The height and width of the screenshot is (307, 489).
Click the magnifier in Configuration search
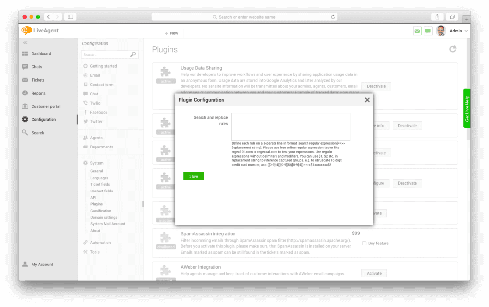coord(133,54)
